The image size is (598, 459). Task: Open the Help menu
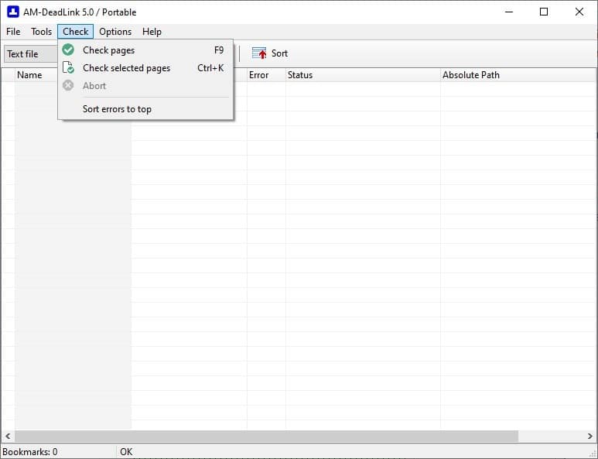pyautogui.click(x=152, y=32)
